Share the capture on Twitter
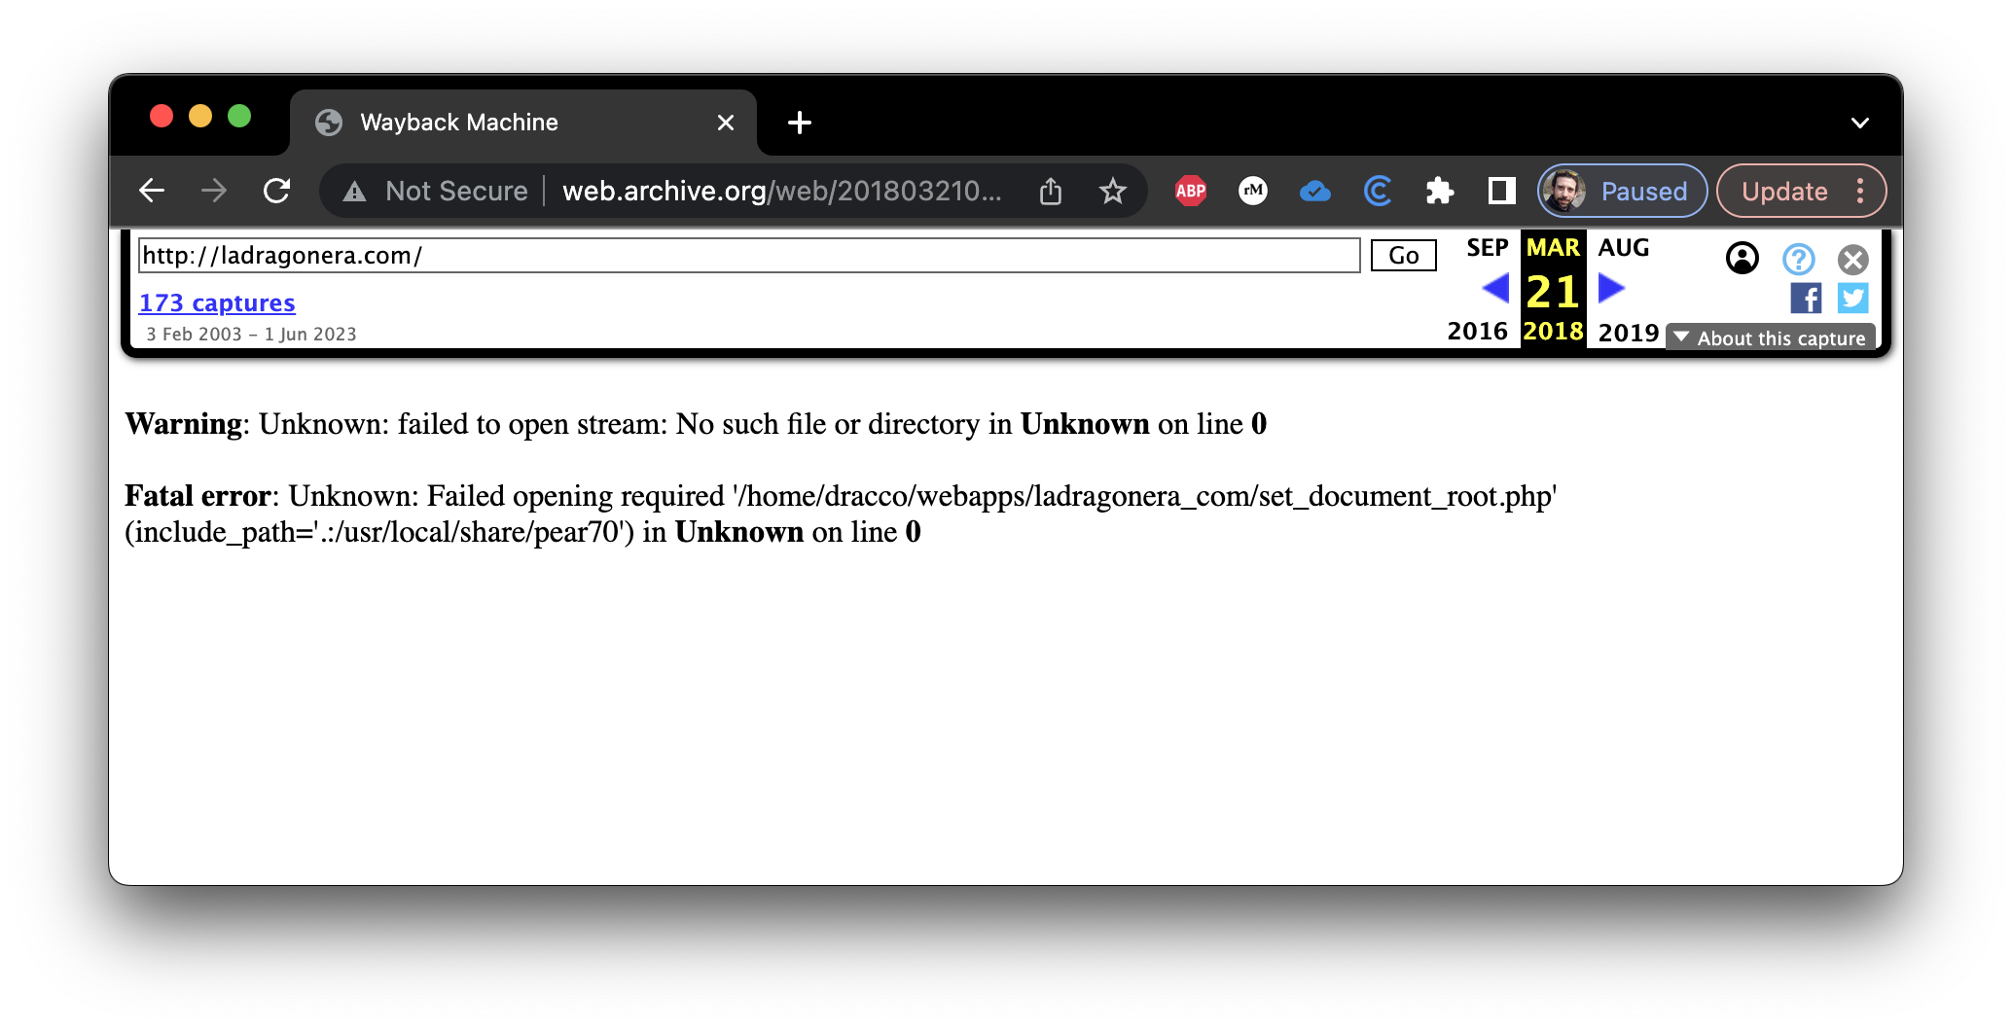 click(1852, 299)
